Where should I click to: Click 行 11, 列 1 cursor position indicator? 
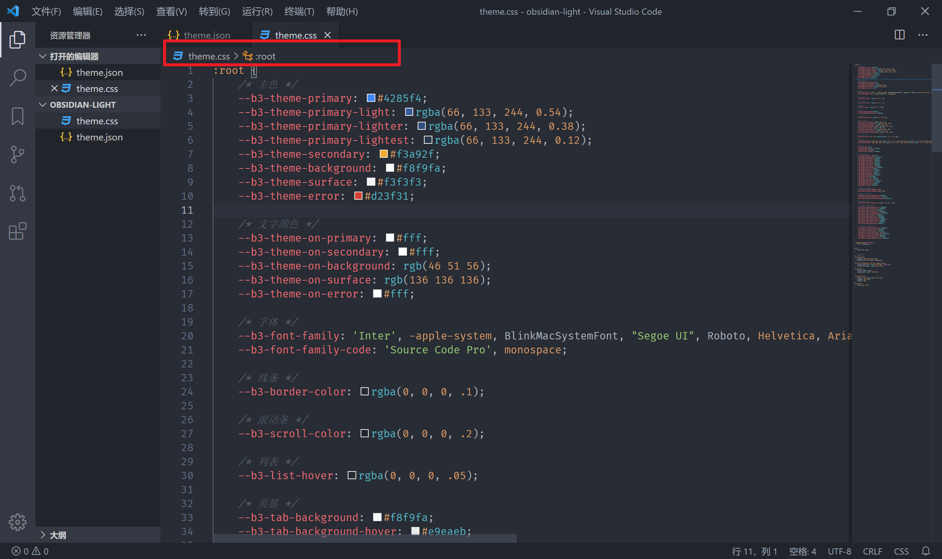754,551
